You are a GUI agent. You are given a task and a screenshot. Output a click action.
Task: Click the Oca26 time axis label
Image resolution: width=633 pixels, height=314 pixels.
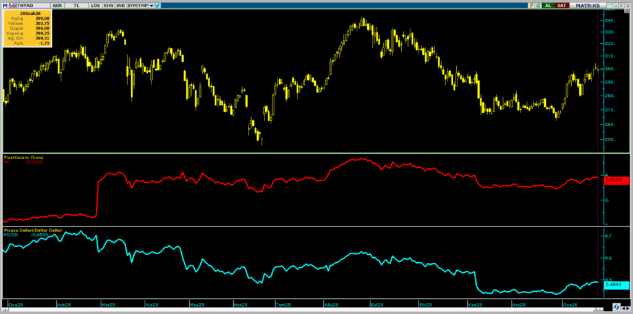[x=570, y=305]
